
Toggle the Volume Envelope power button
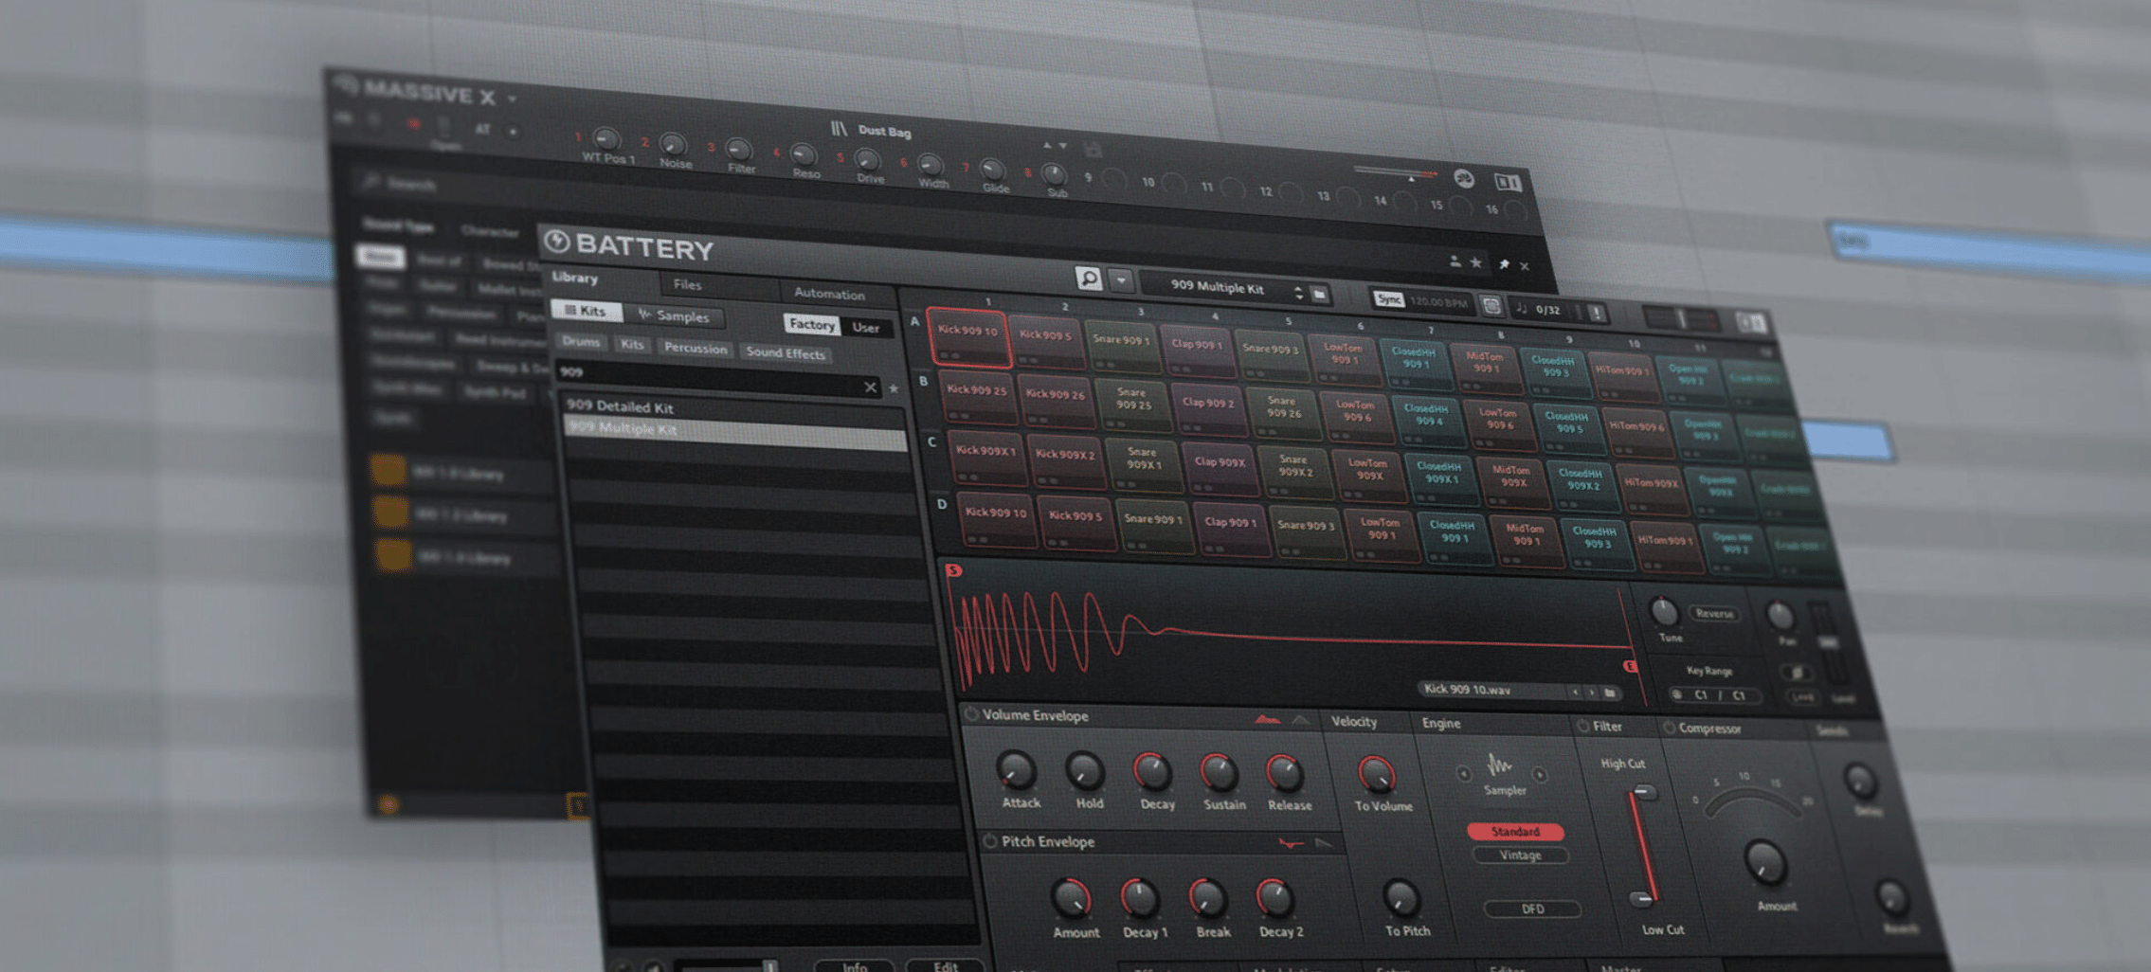point(970,714)
